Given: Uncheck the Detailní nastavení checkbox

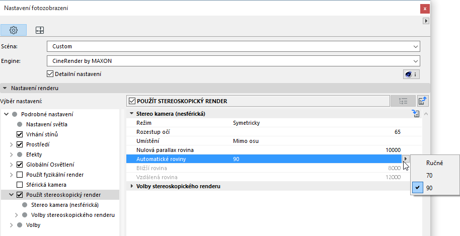Looking at the screenshot, I should (x=49, y=74).
